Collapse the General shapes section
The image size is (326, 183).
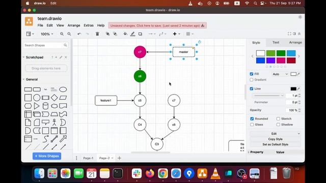pyautogui.click(x=31, y=79)
